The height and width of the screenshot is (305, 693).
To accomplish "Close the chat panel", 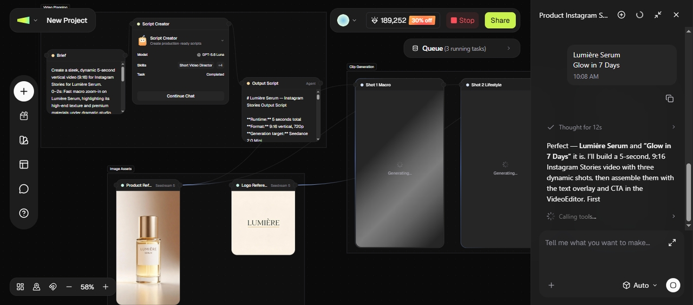I will [676, 15].
